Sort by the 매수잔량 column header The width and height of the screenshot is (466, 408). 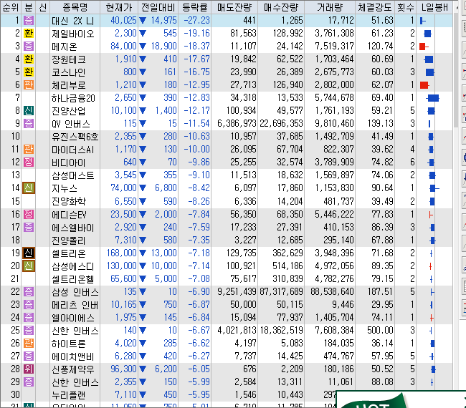point(281,7)
